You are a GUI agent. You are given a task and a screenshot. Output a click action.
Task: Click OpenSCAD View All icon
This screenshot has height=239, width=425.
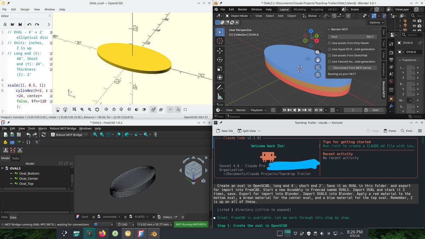[x=74, y=110]
